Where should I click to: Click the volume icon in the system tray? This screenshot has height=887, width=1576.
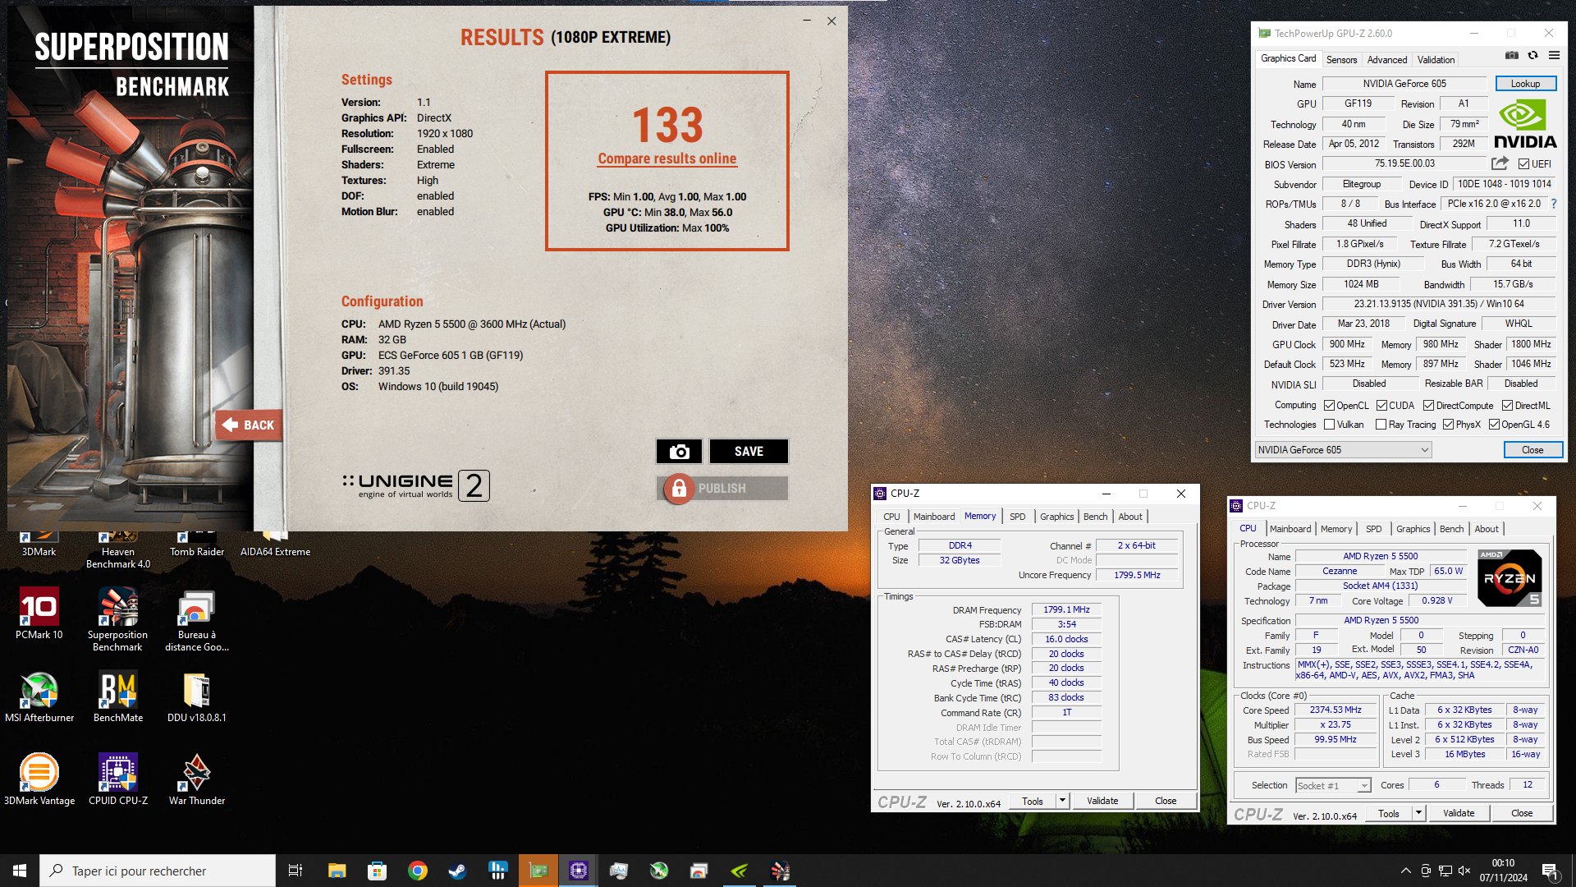point(1465,871)
